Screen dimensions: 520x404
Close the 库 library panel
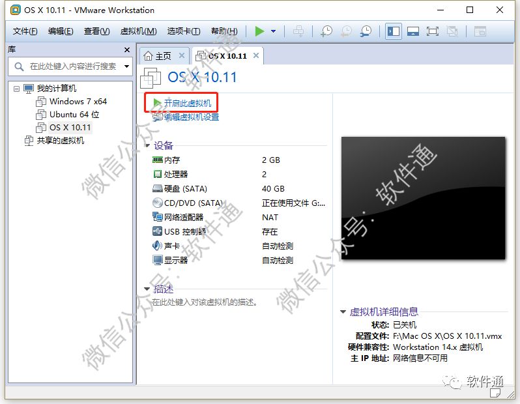tap(126, 50)
